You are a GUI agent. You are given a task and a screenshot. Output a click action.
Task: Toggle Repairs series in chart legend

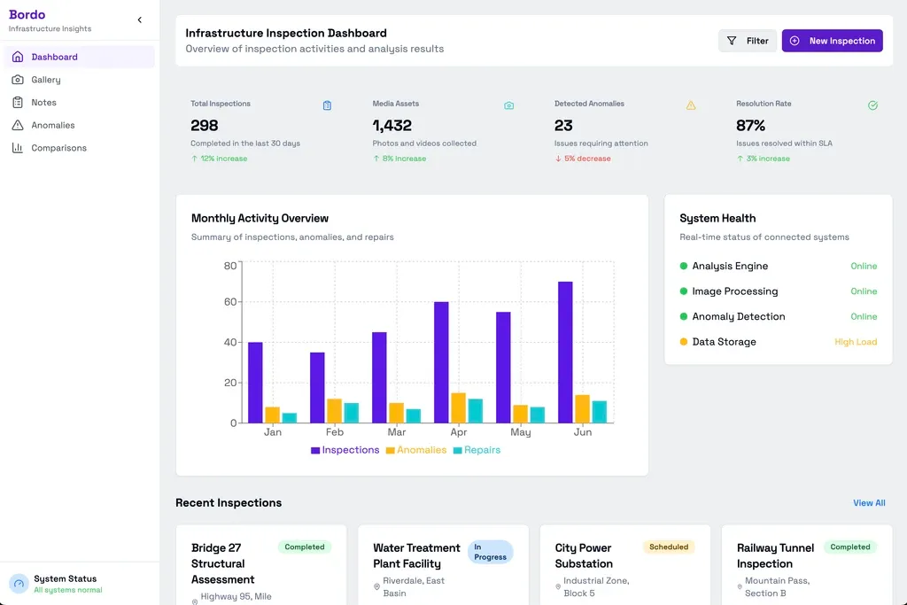(x=477, y=450)
